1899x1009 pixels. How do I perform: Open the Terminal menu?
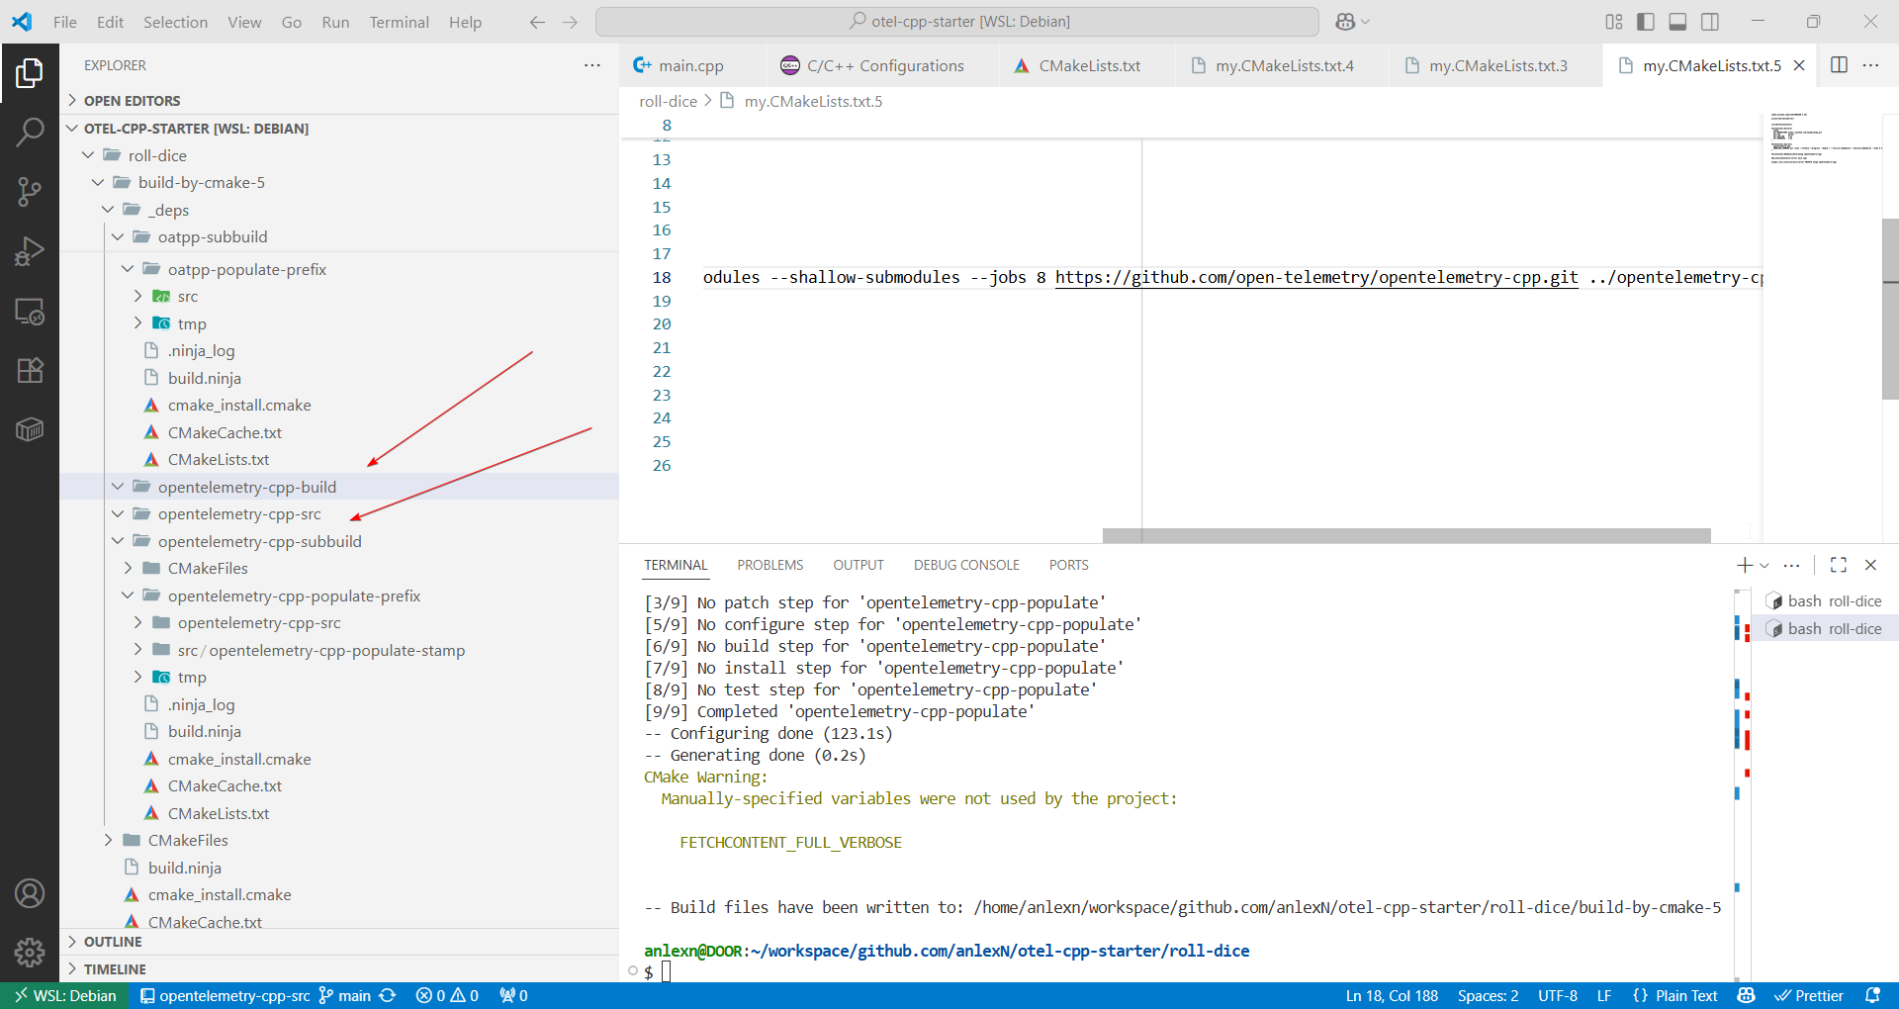399,22
